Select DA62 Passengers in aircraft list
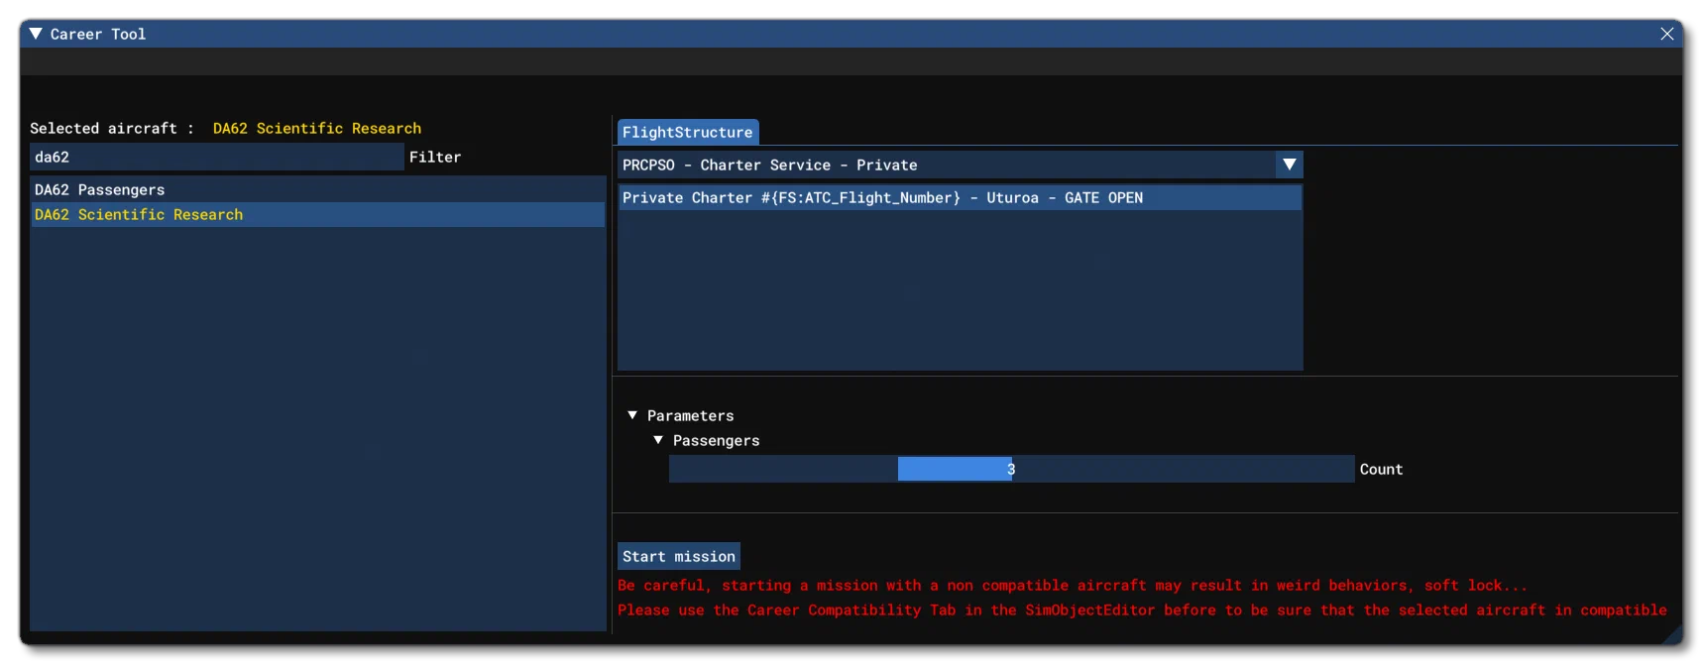 (x=317, y=189)
